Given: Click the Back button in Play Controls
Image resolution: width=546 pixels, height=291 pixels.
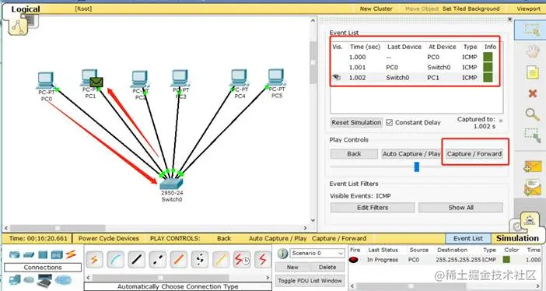Looking at the screenshot, I should tap(354, 154).
